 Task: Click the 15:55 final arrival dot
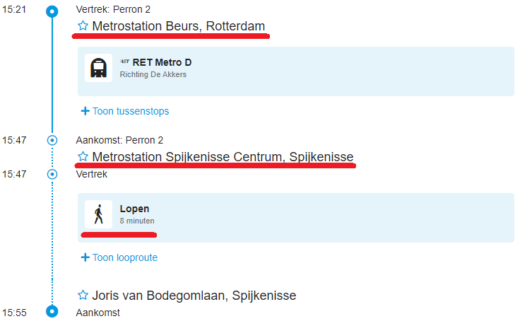pyautogui.click(x=52, y=311)
